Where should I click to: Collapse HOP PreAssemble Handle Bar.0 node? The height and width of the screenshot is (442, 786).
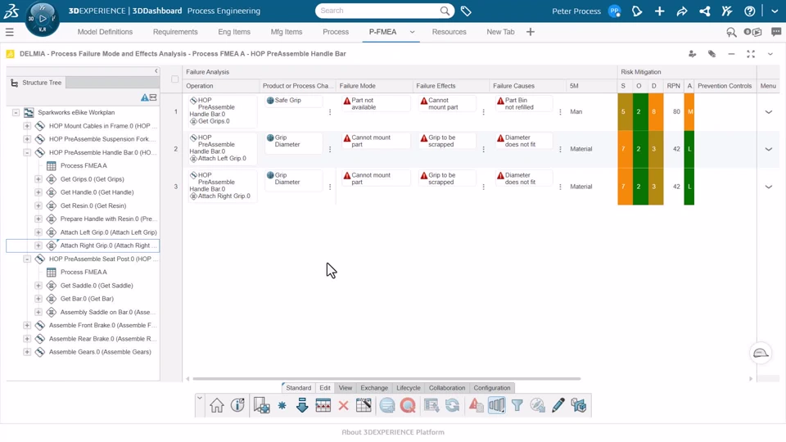pos(27,152)
